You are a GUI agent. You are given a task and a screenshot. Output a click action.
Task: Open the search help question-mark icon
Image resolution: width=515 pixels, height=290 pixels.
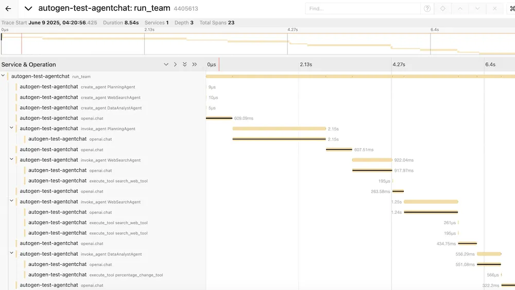click(x=427, y=9)
